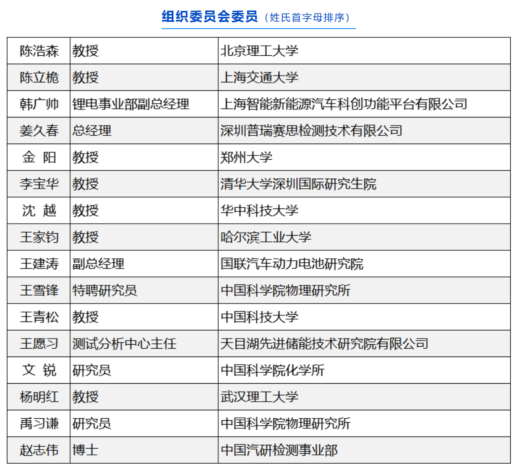Click 副总经理 in the 王建涛 row
Screen dimensions: 518x470
point(98,264)
